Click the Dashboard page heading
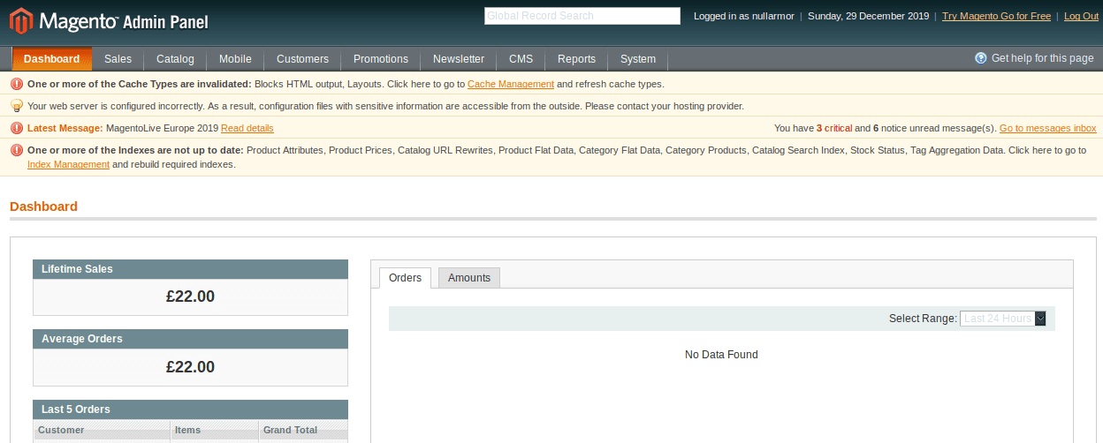 (44, 206)
